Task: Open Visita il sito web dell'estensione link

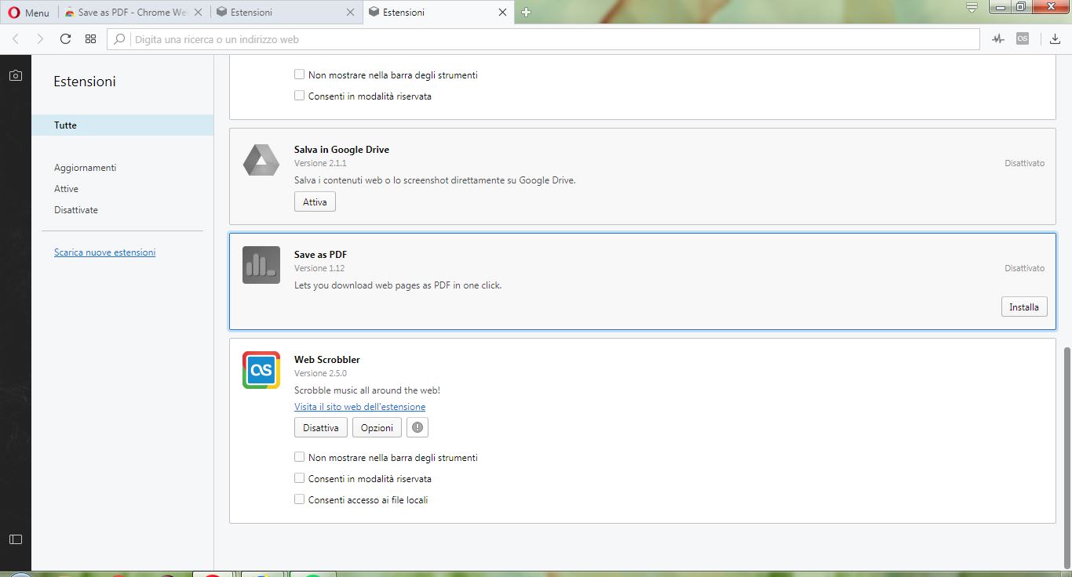Action: click(359, 407)
